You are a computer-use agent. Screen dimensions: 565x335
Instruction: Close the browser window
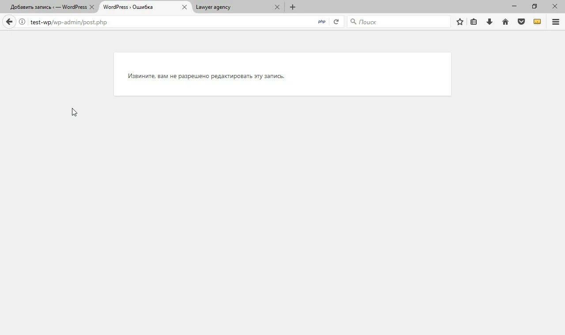555,6
